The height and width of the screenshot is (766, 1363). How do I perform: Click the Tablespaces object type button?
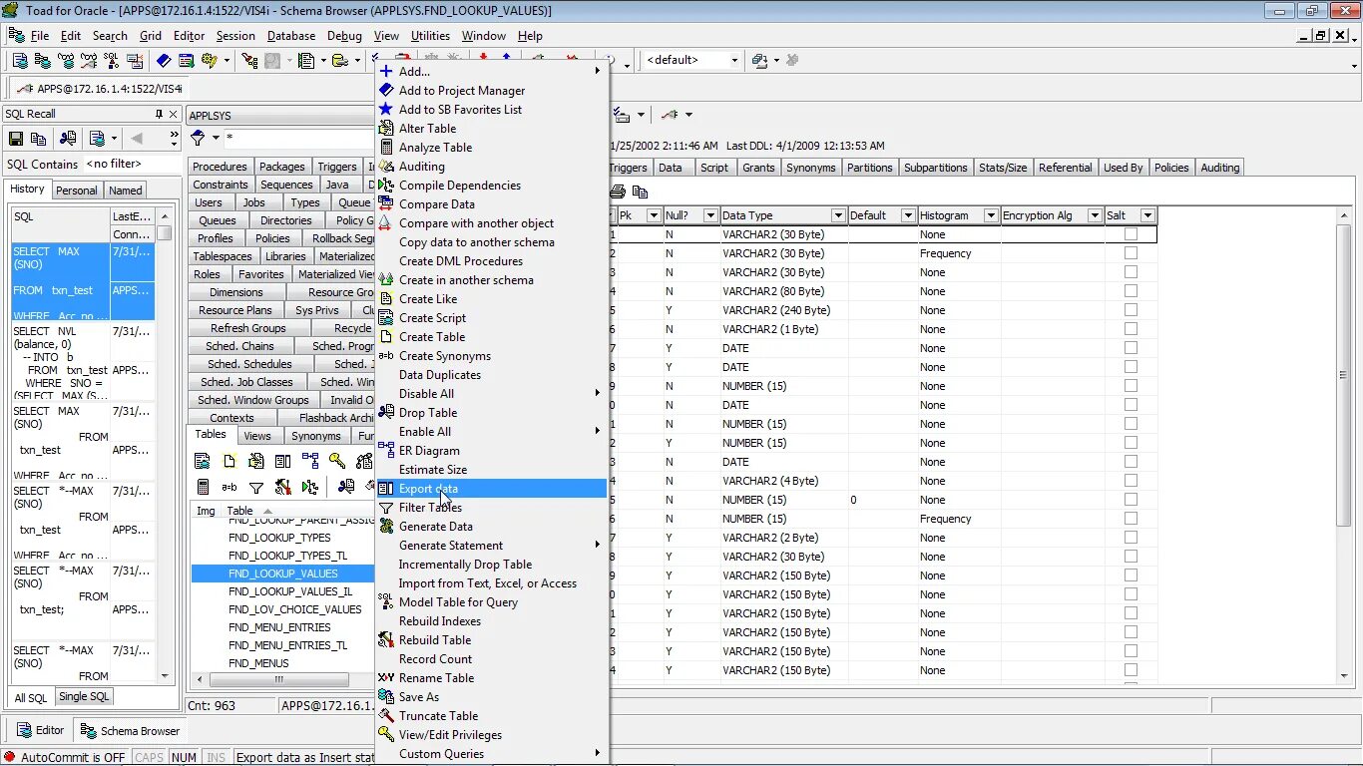(223, 256)
